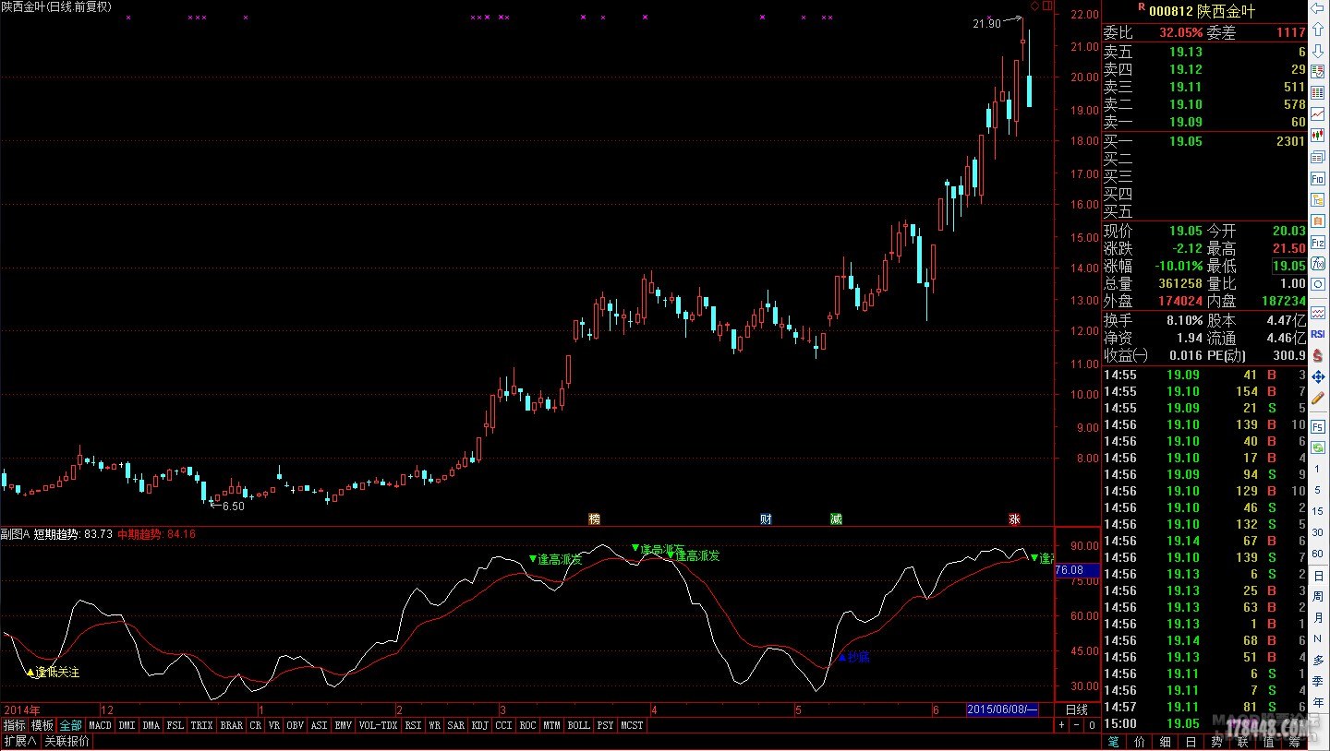
Task: Select the 笔 tick tab under trade list
Action: (x=1114, y=741)
